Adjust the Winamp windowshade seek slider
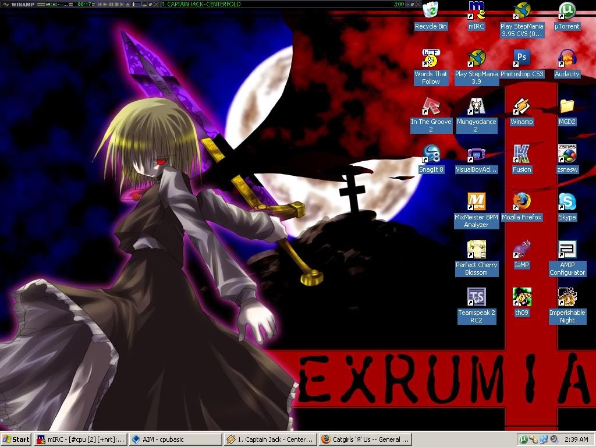The width and height of the screenshot is (596, 447). click(136, 4)
